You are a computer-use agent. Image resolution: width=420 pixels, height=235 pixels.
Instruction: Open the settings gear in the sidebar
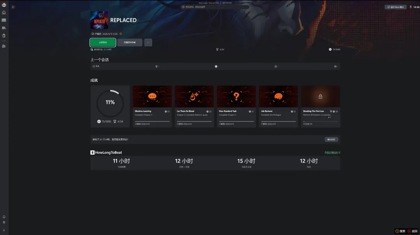coord(4,222)
